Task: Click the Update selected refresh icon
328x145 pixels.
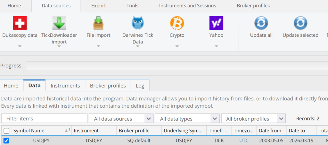Action: coord(300,23)
